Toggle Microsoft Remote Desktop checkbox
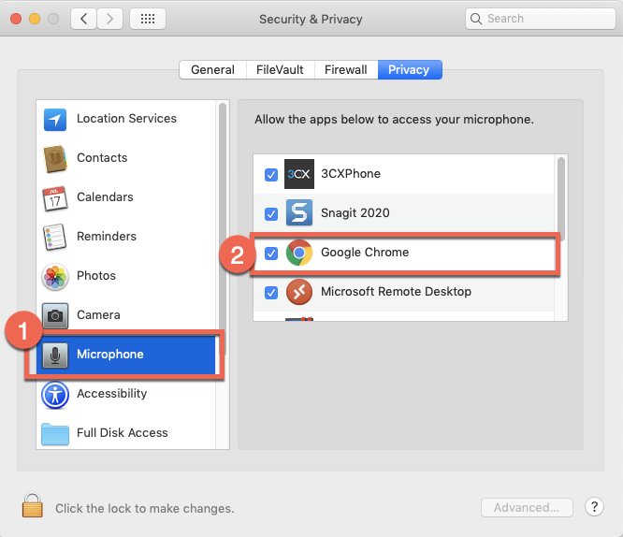Screen dimensions: 623x537 click(x=271, y=292)
